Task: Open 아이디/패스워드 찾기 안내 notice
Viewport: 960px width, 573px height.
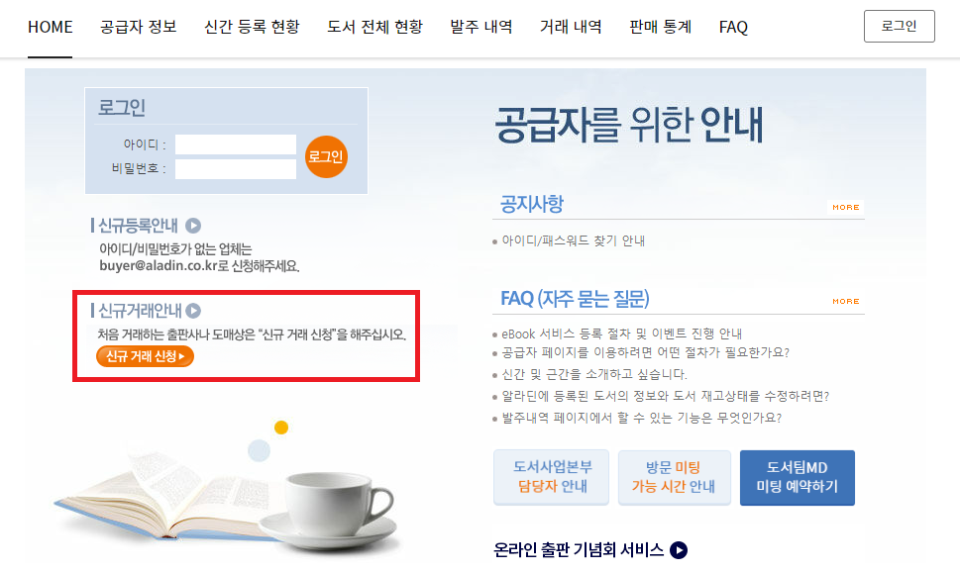Action: tap(573, 240)
